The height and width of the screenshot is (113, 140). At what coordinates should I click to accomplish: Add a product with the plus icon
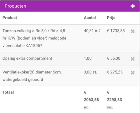point(133,6)
